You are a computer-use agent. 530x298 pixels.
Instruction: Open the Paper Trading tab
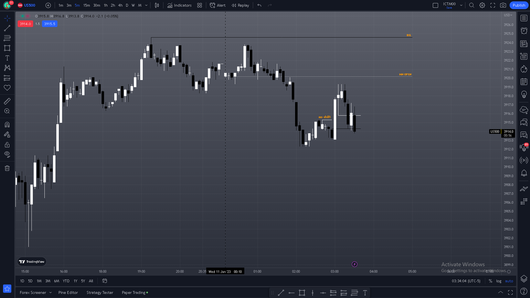135,292
